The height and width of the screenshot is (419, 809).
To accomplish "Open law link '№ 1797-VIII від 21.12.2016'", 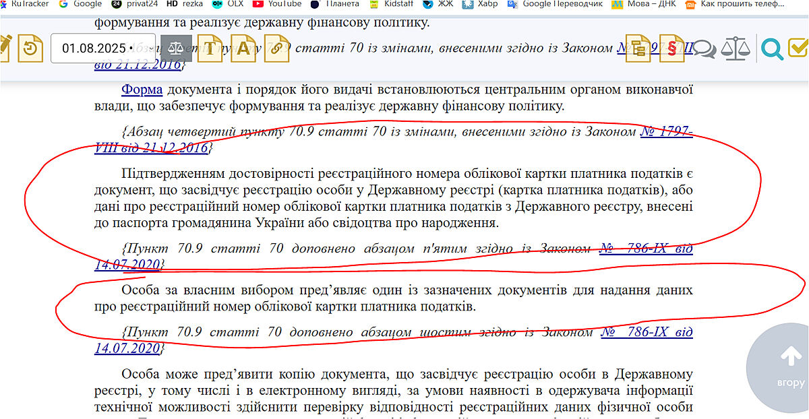I will coord(665,132).
